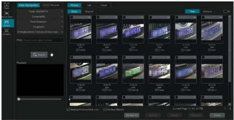This screenshot has width=234, height=120.
Task: Toggle Backup Picture/Plate List checkbox
Action: pos(68,110)
